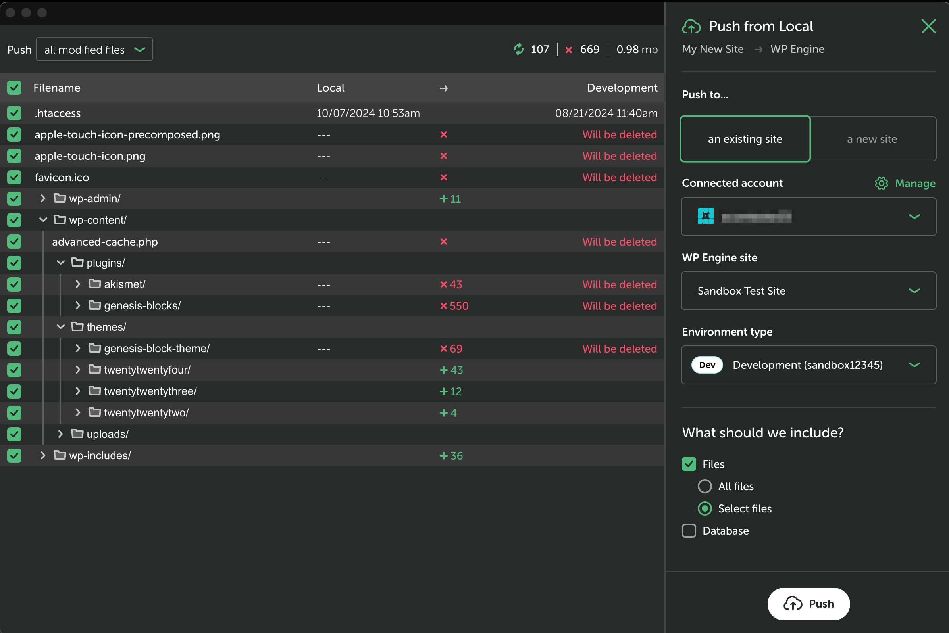Click the red X icon beside 669
This screenshot has width=949, height=633.
(x=568, y=50)
